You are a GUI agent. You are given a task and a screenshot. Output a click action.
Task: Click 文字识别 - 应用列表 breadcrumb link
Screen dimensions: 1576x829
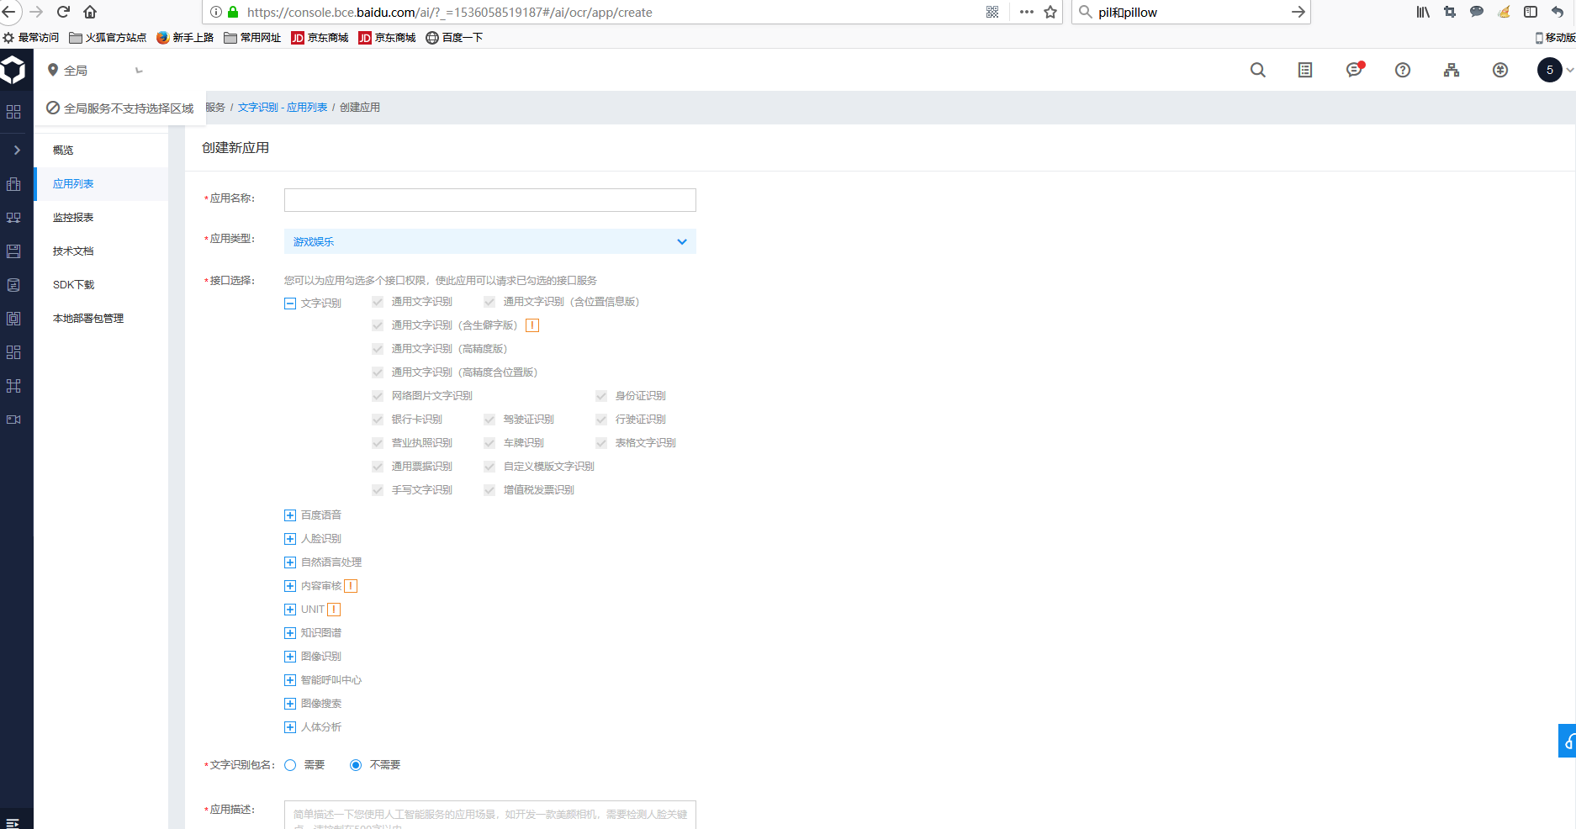pyautogui.click(x=283, y=108)
